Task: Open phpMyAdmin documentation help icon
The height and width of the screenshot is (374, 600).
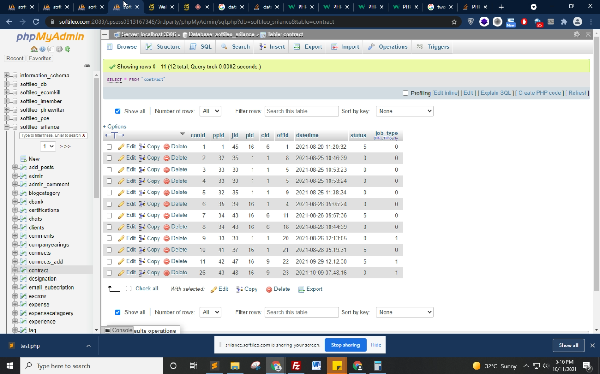Action: [x=43, y=49]
